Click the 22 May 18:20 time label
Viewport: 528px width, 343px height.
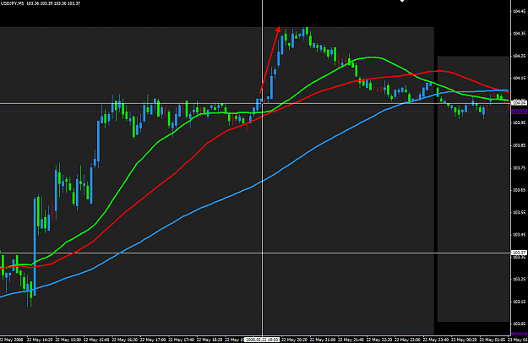(x=210, y=340)
